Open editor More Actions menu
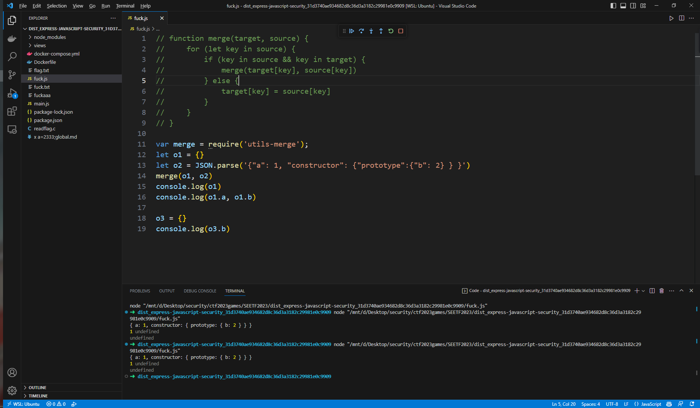Image resolution: width=700 pixels, height=408 pixels. tap(691, 18)
